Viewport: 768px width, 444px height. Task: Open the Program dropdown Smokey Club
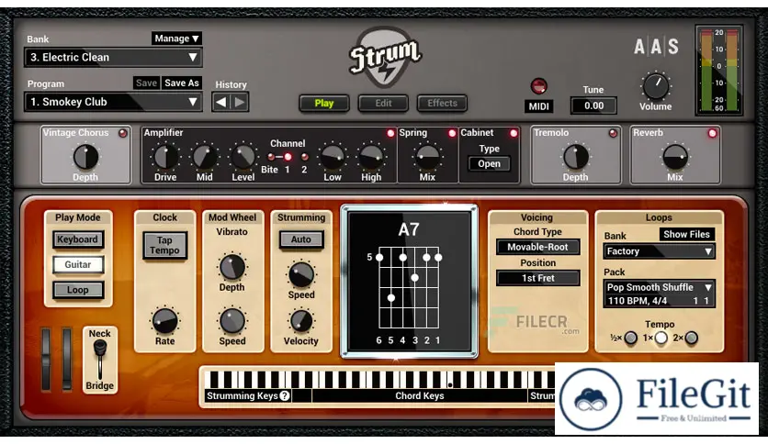[113, 102]
